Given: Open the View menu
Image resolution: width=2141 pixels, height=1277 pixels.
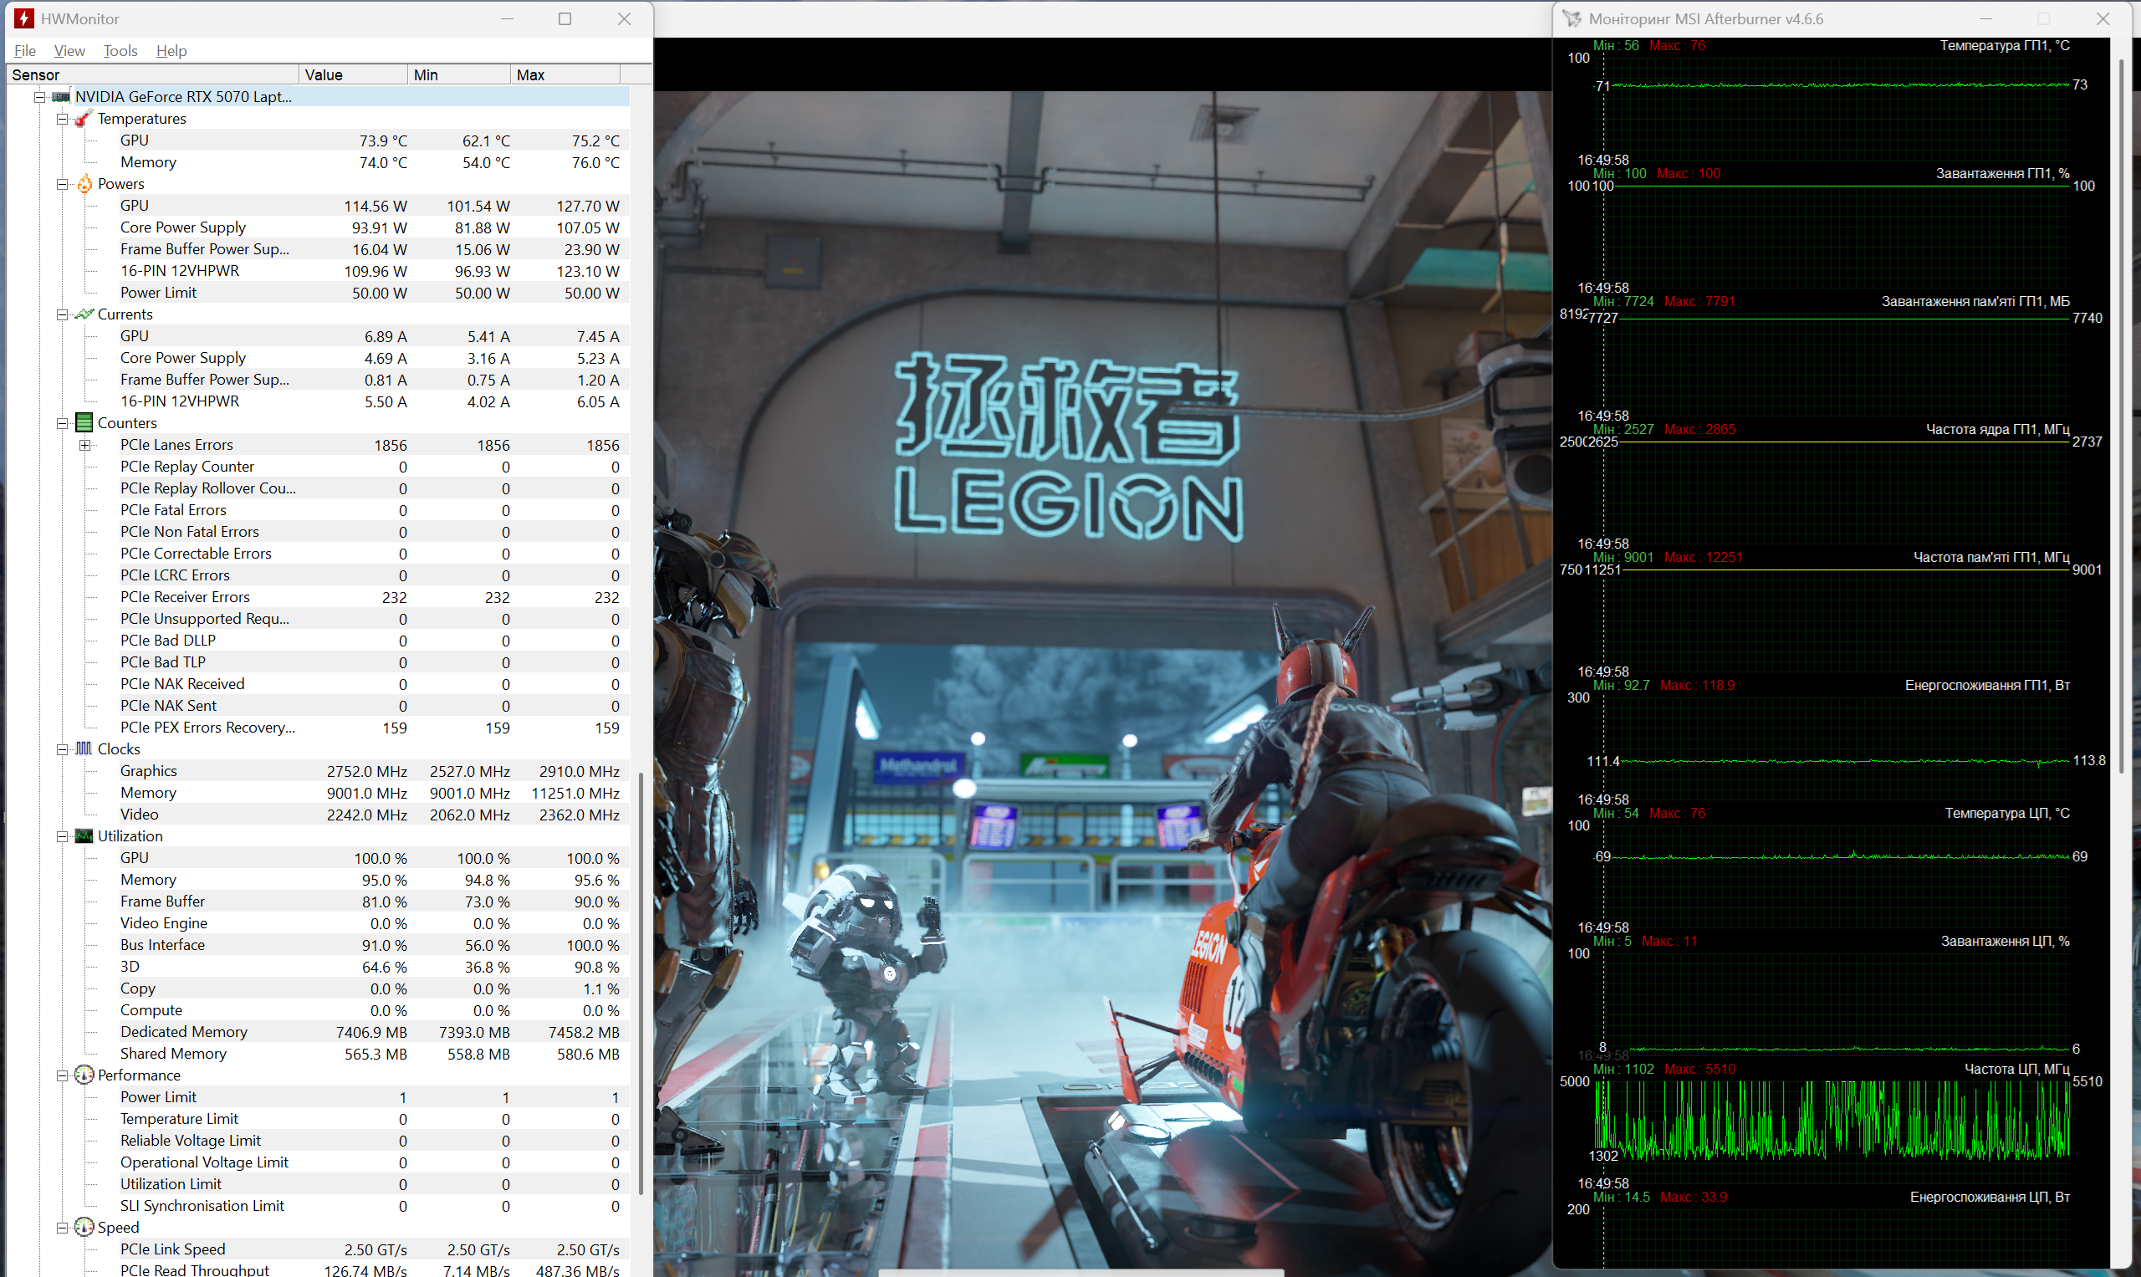Looking at the screenshot, I should pos(69,51).
